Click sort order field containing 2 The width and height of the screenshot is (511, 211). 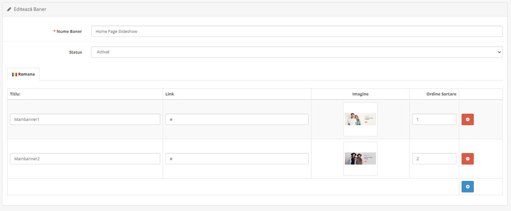click(434, 159)
